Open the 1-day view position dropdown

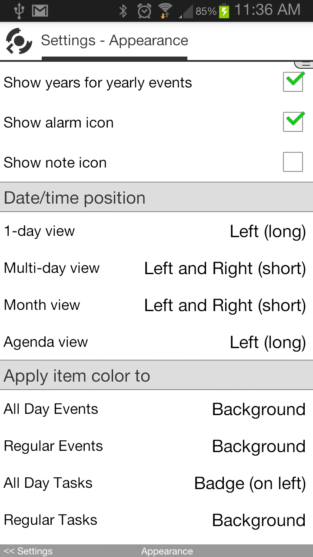pos(267,232)
